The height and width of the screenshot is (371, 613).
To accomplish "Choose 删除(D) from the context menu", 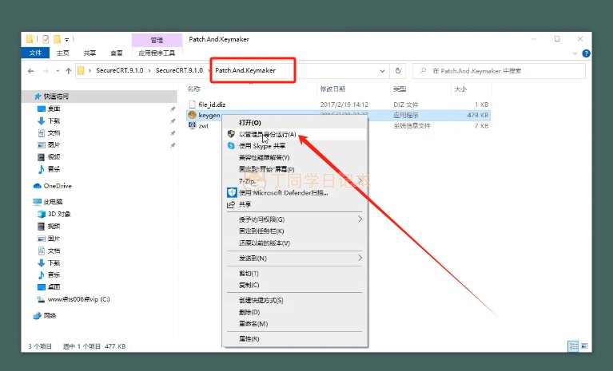I will point(295,312).
